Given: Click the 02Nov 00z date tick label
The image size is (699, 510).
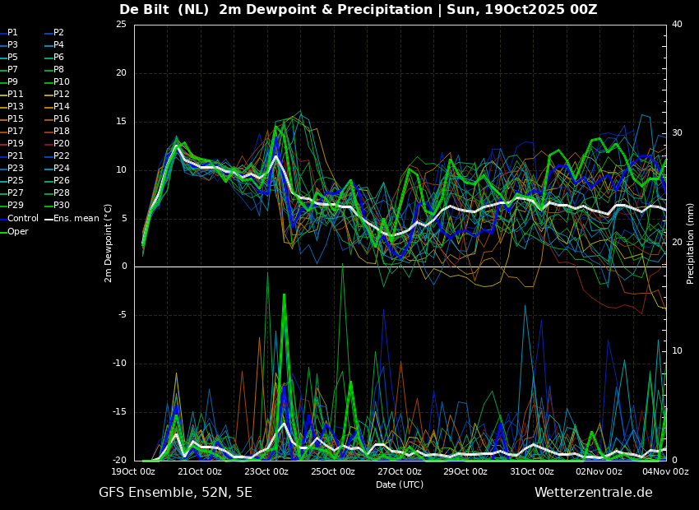Looking at the screenshot, I should pos(599,471).
